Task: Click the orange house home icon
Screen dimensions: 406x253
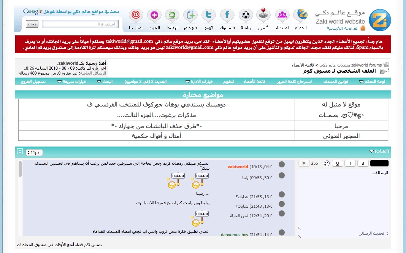Action: (363, 28)
